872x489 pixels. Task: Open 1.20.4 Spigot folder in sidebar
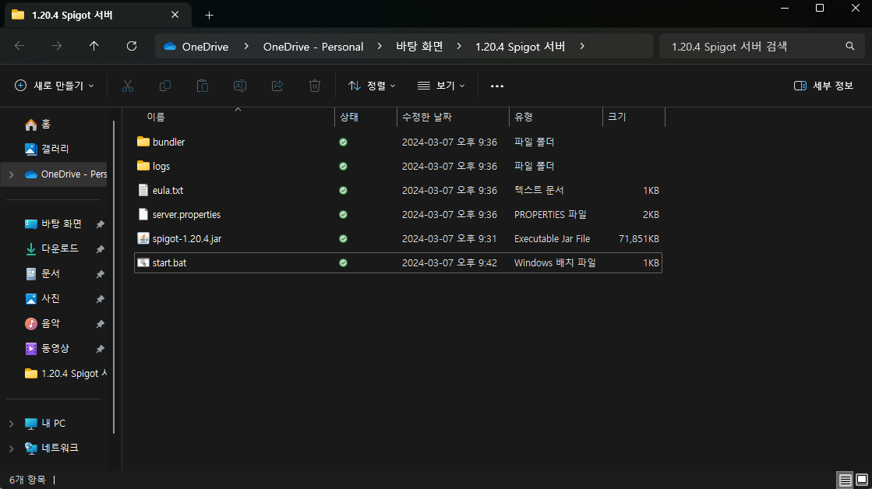pyautogui.click(x=65, y=374)
